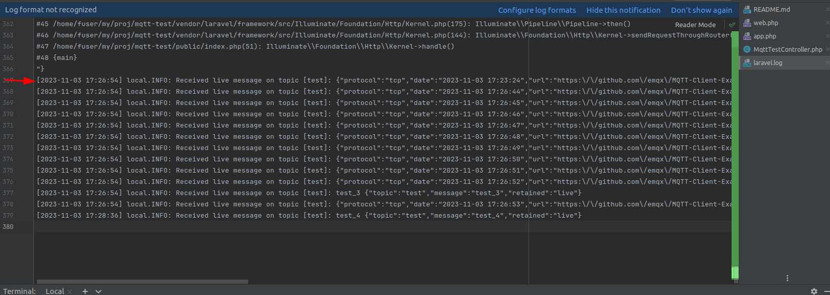Close the Local terminal tab
Screen dimensions: 830x295
[70, 291]
